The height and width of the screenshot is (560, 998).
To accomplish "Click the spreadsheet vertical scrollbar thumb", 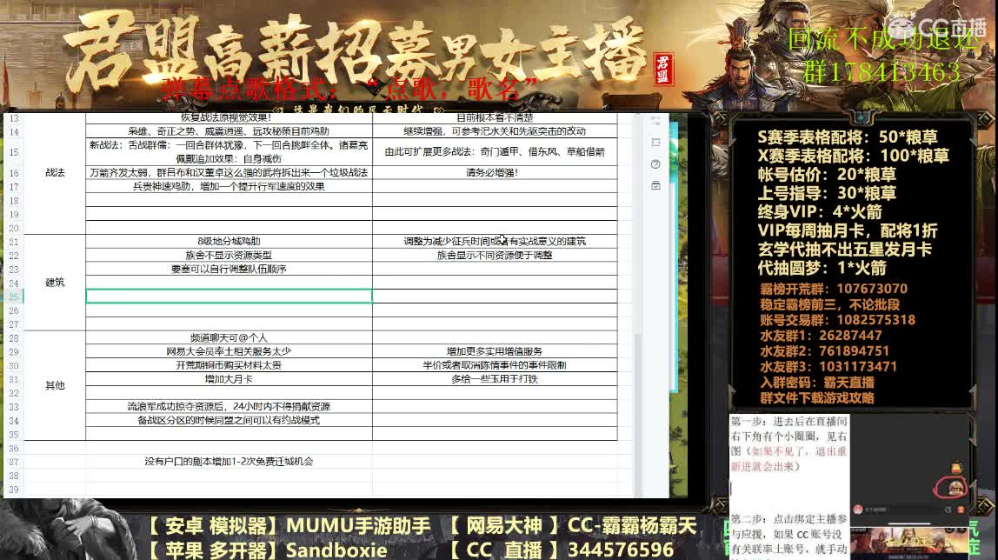I will click(x=638, y=414).
